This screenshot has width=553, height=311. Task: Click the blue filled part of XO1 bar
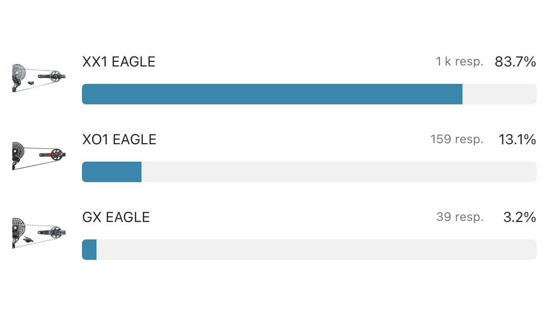click(x=112, y=172)
